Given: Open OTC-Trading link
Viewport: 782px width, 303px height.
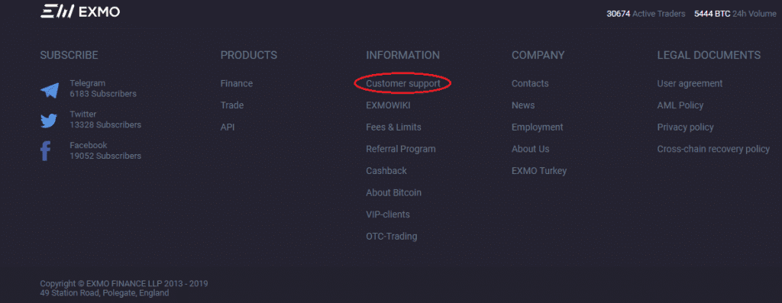Looking at the screenshot, I should click(x=392, y=237).
